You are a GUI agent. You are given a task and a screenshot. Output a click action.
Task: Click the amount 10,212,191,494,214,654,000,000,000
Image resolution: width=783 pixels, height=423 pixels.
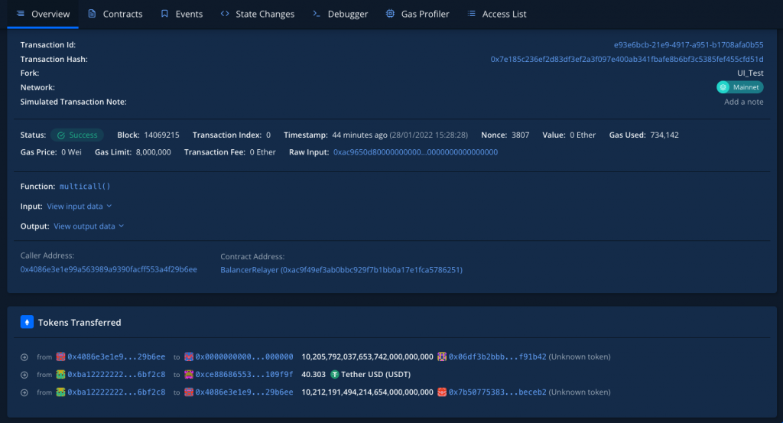point(368,392)
